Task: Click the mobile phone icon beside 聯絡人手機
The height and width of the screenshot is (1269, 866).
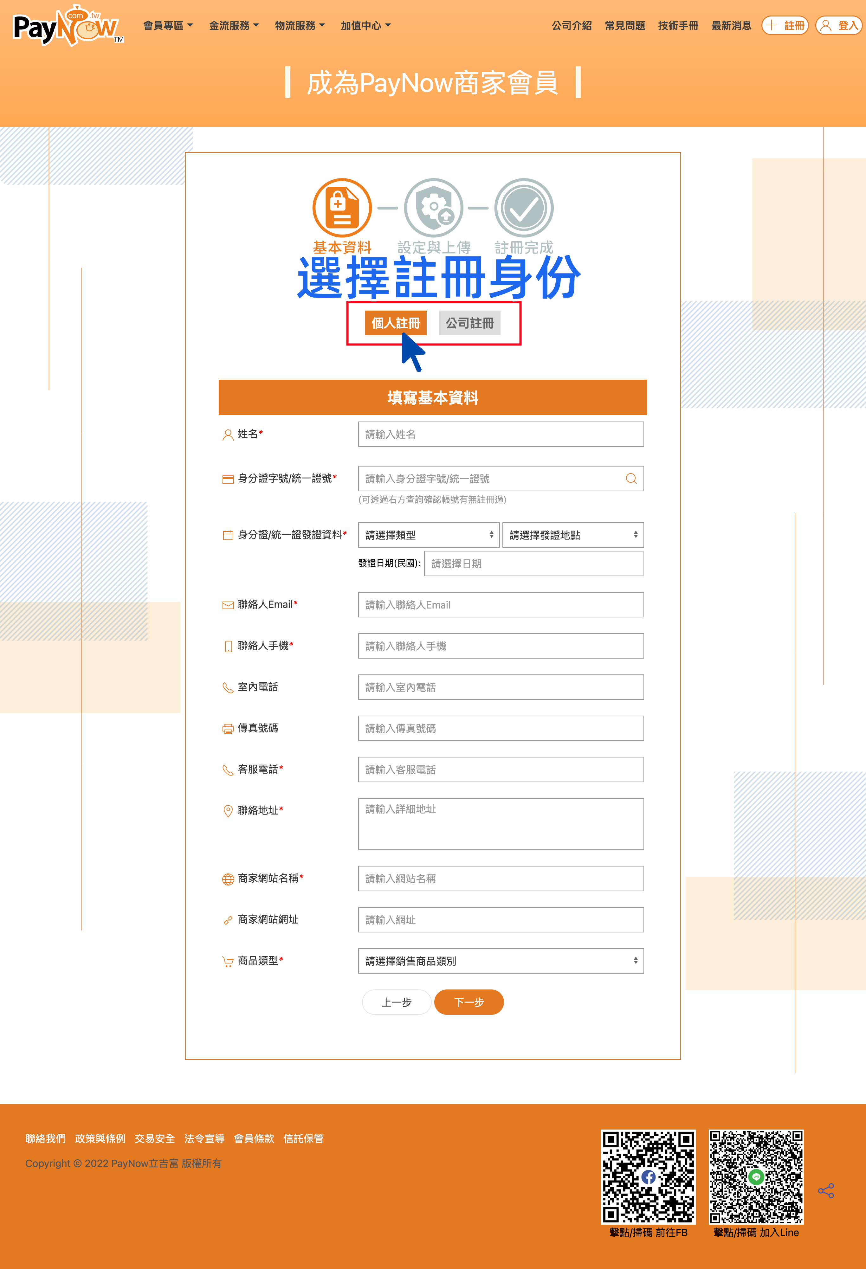Action: click(x=228, y=647)
